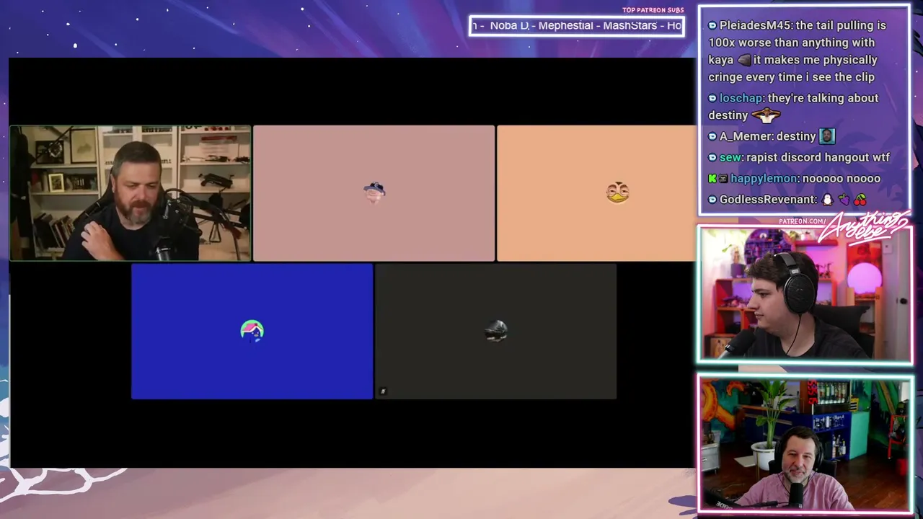Click the emote after loschap's destiny message
This screenshot has width=923, height=519.
(766, 115)
